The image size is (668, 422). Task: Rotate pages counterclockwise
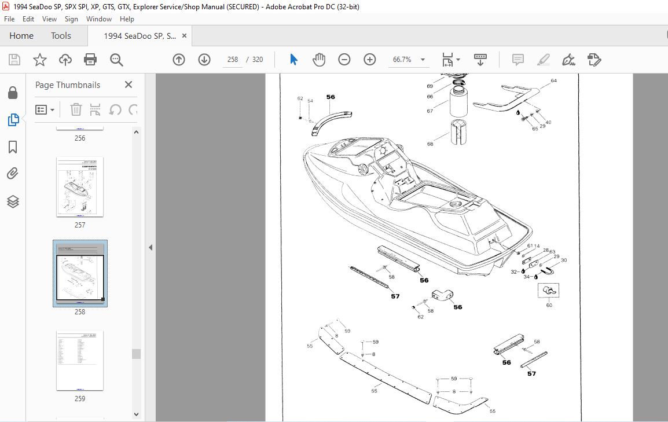click(x=115, y=110)
